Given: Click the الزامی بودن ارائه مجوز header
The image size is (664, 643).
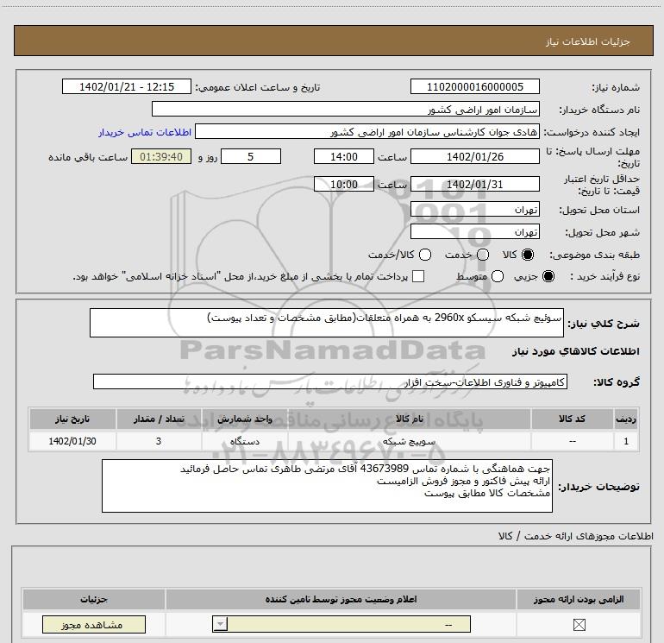Looking at the screenshot, I should coord(579,599).
